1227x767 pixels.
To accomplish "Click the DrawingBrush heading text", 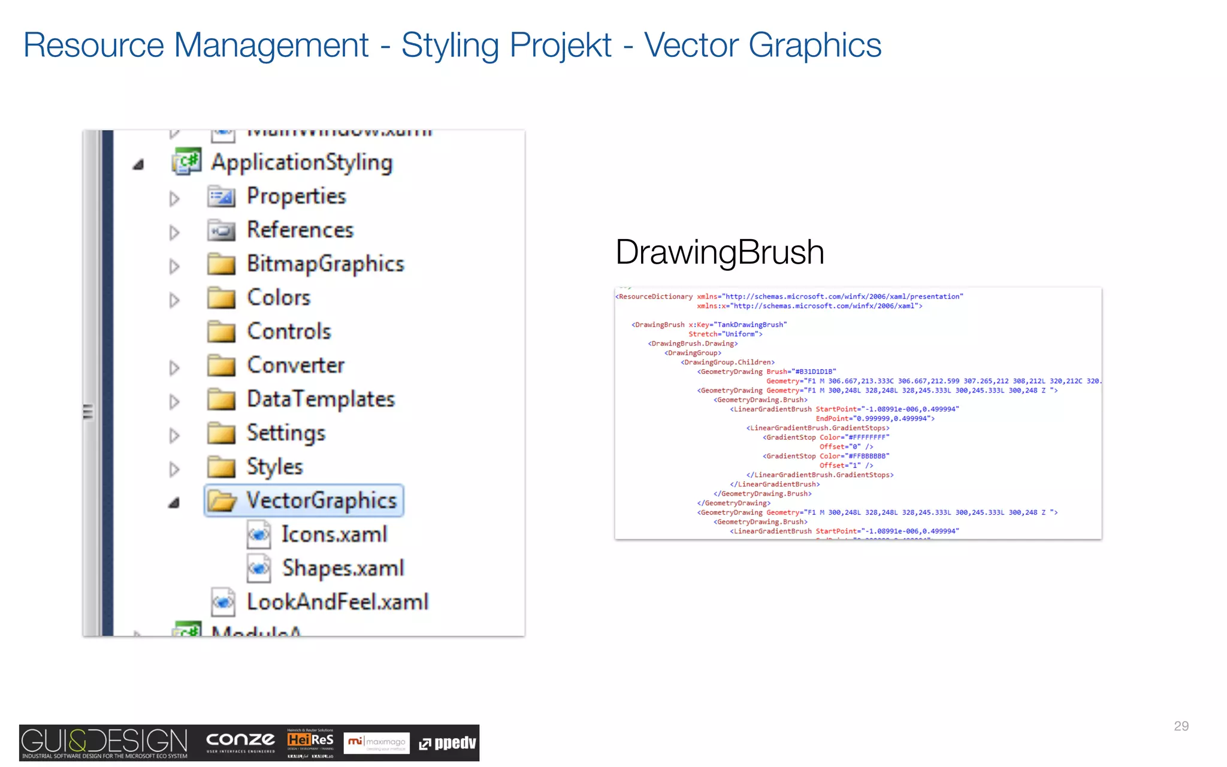I will 720,253.
